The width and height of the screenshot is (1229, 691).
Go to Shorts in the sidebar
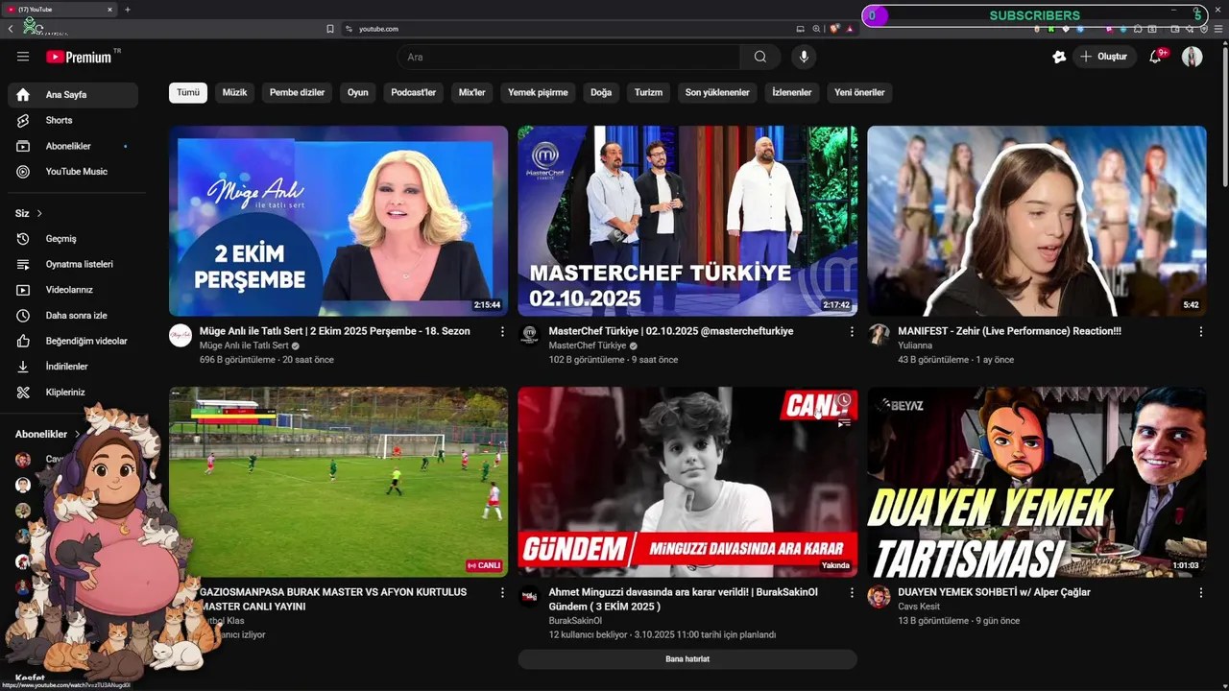pyautogui.click(x=73, y=120)
